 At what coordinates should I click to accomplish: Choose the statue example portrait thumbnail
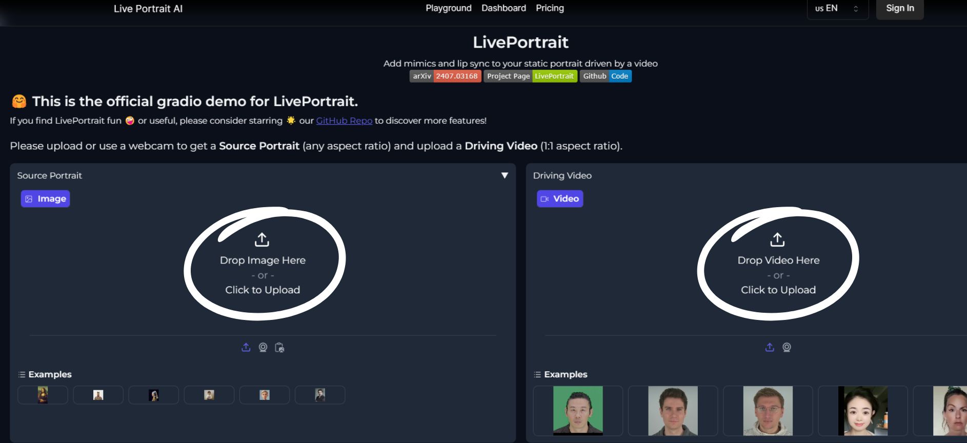(98, 395)
